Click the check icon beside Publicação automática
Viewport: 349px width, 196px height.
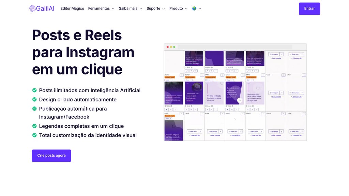point(34,109)
